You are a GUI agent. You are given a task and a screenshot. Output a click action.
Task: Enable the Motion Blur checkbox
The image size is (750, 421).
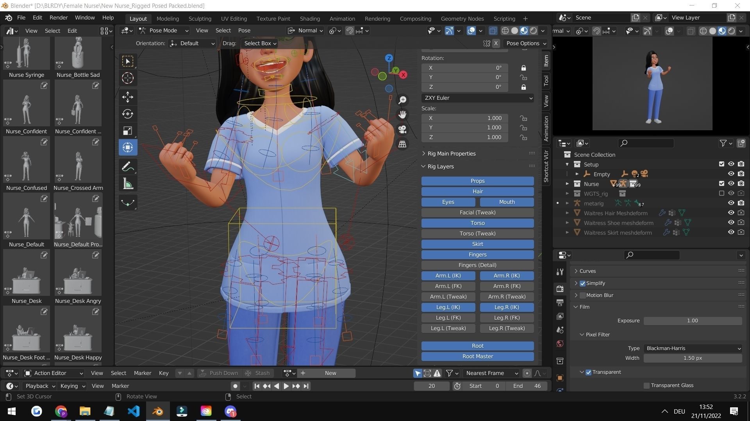coord(582,295)
